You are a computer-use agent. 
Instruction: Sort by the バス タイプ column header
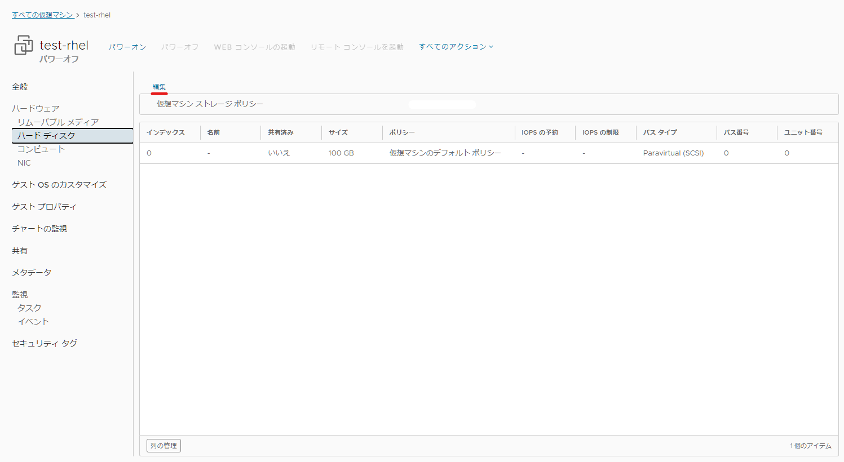click(660, 132)
